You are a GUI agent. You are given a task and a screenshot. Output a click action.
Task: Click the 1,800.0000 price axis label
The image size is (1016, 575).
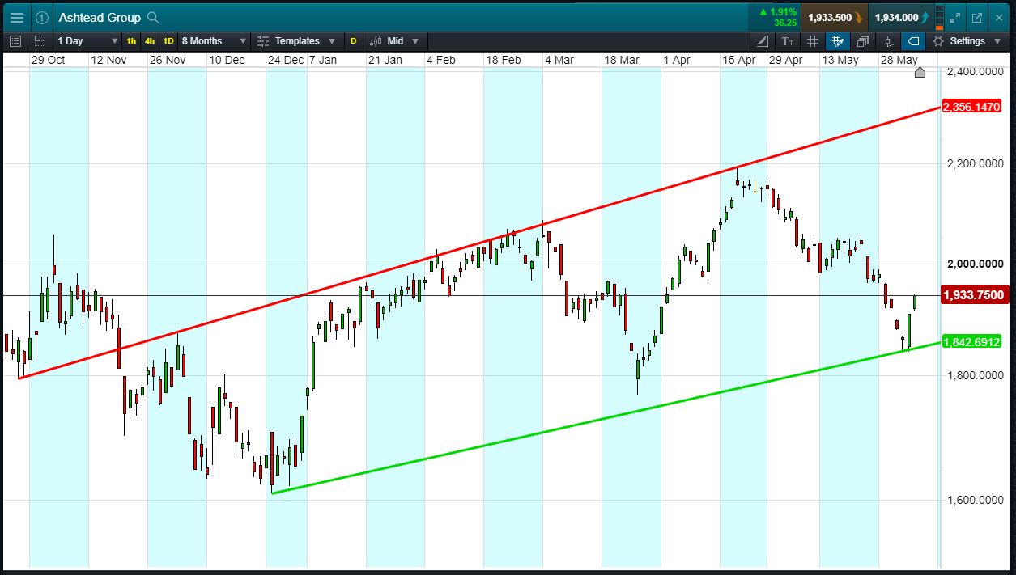(975, 375)
